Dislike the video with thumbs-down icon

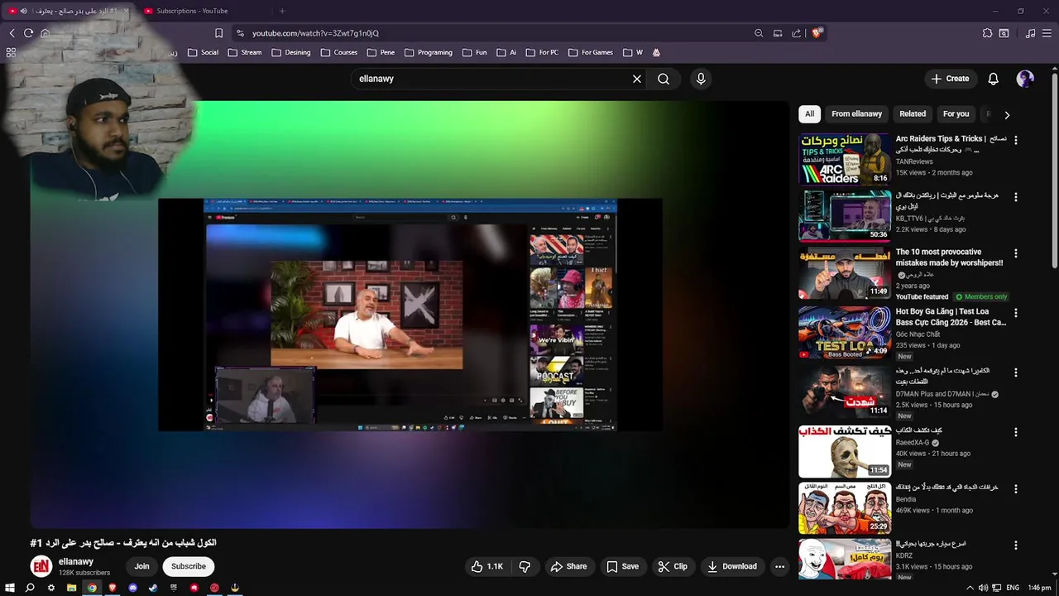pos(525,566)
